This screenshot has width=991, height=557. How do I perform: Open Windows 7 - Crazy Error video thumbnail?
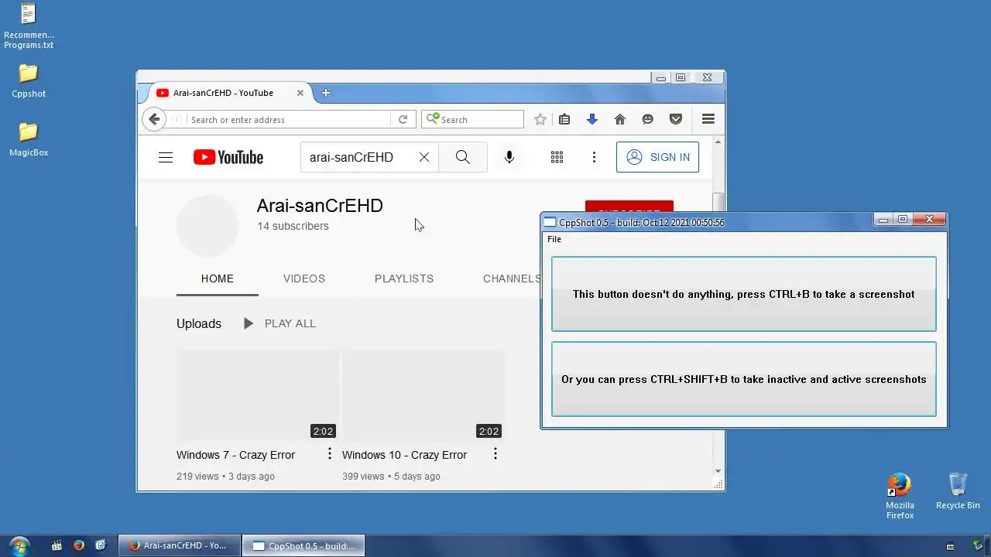[x=258, y=395]
